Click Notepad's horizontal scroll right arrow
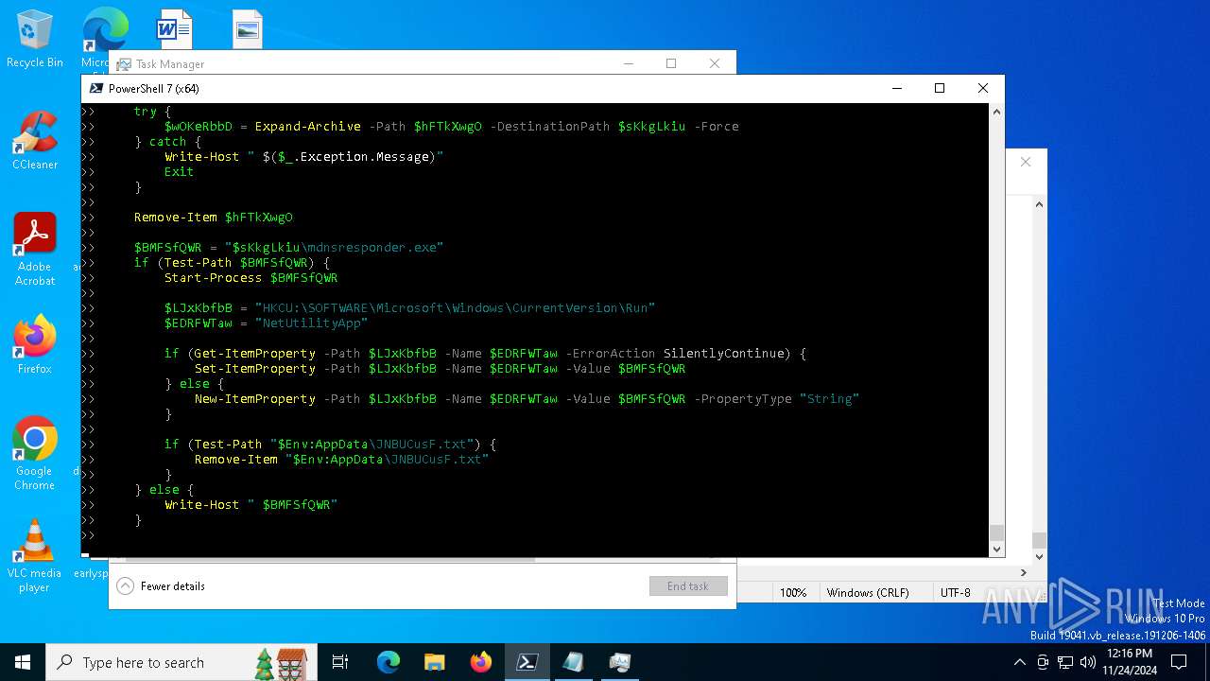Viewport: 1210px width, 681px height. click(1023, 572)
